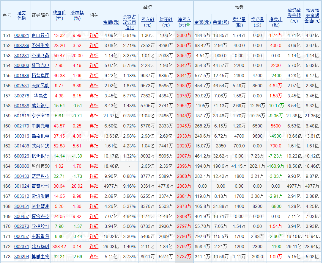The height and width of the screenshot is (263, 323).
Task: Open stock code 601689 link
Action: coord(22,76)
